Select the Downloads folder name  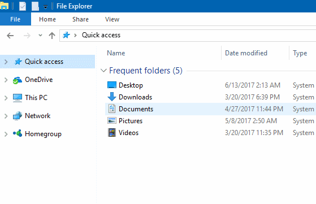pos(135,97)
